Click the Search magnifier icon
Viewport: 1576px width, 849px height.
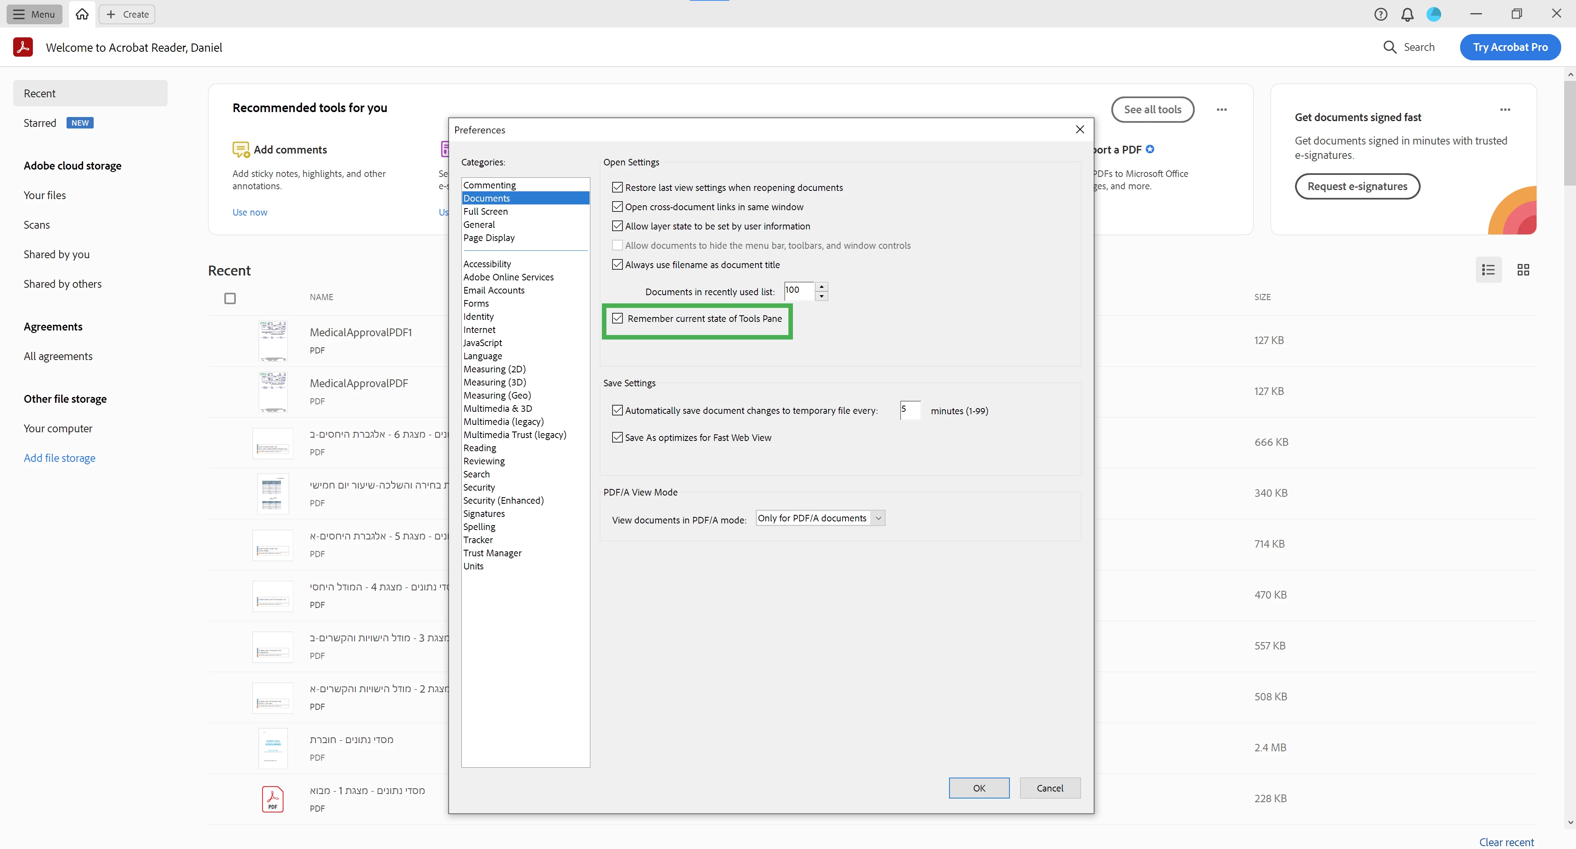[x=1389, y=47]
